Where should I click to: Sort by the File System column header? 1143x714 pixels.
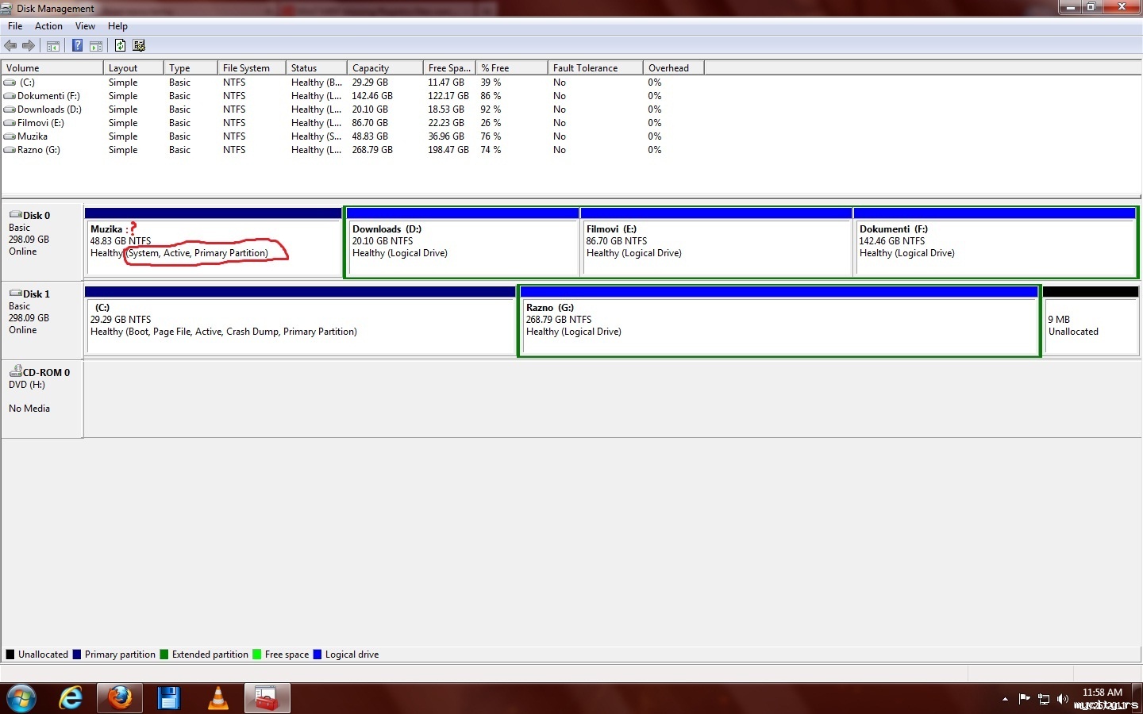[x=252, y=68]
